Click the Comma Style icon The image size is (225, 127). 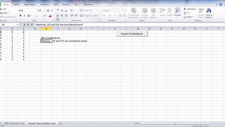(114, 16)
